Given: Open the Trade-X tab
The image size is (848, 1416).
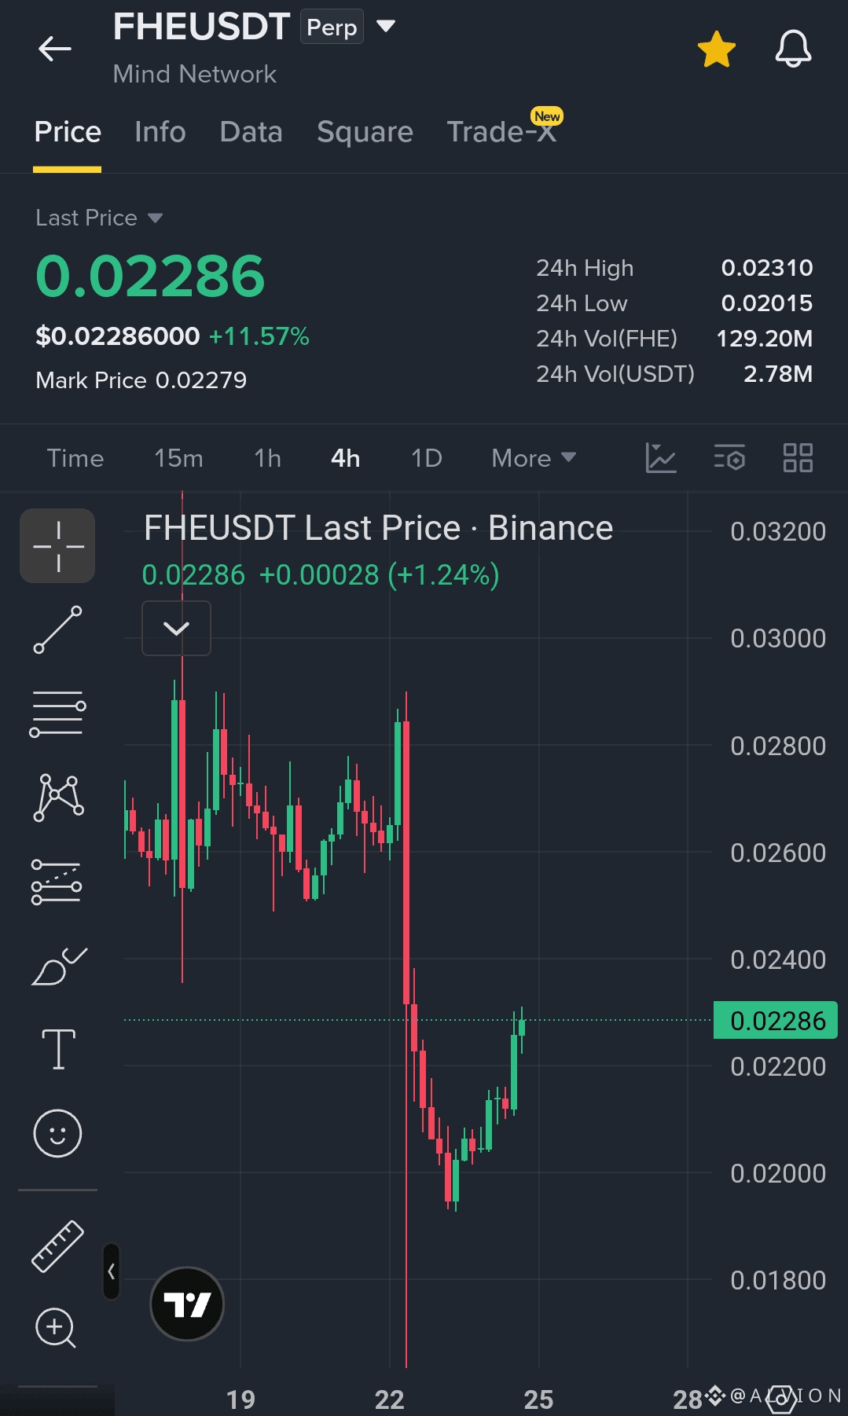Looking at the screenshot, I should pyautogui.click(x=501, y=132).
